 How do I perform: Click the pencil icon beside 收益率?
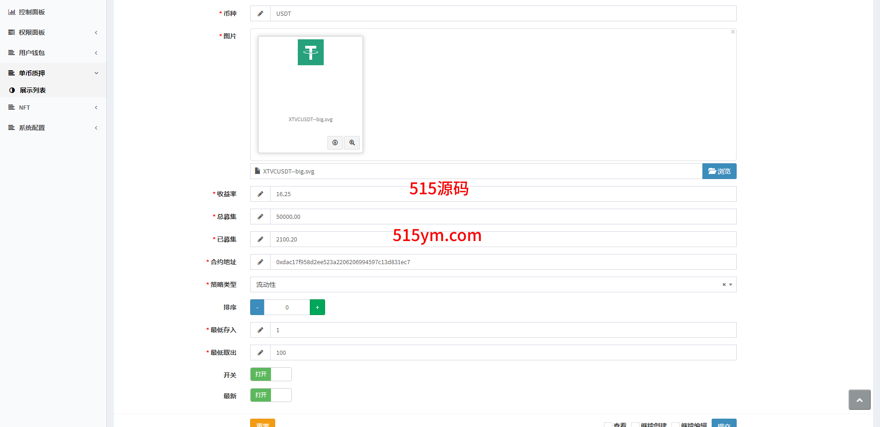point(260,194)
